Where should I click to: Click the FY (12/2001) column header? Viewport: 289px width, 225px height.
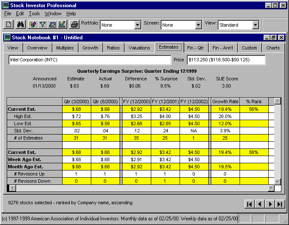tap(165, 102)
